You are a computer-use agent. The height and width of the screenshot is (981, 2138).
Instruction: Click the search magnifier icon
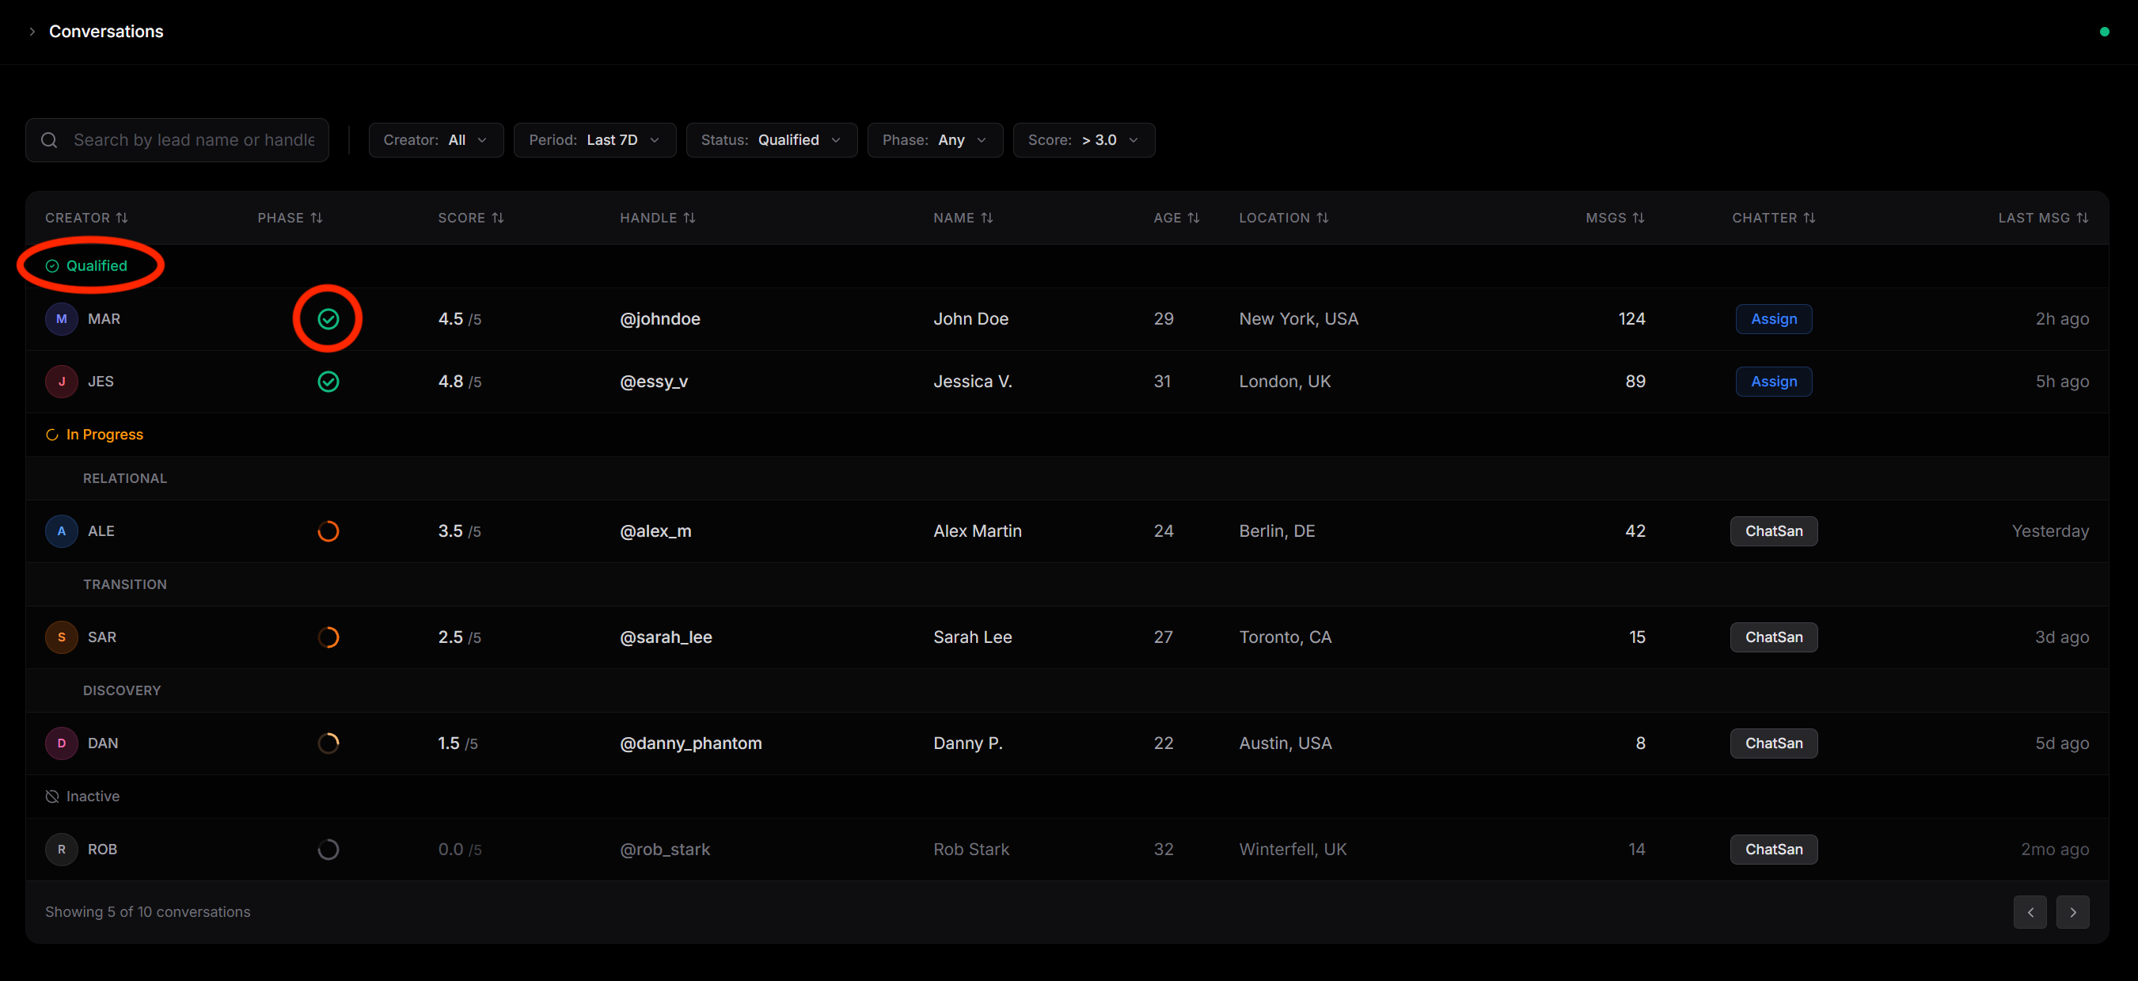coord(49,140)
